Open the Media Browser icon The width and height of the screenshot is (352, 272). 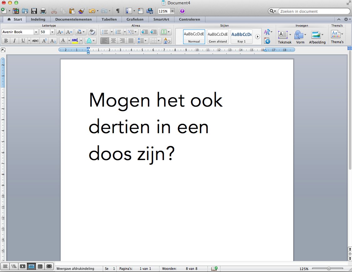[150, 11]
